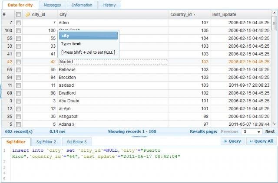Click country_id value 107 in Aden row
The height and width of the screenshot is (183, 278).
(x=189, y=23)
